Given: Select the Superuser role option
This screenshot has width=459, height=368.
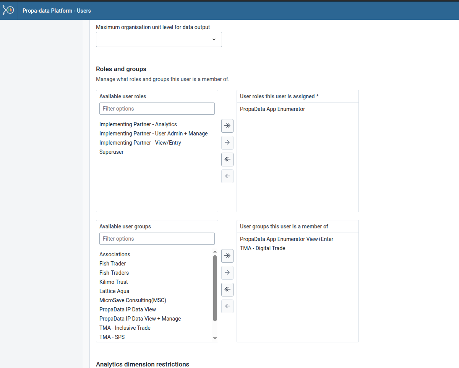Looking at the screenshot, I should click(x=111, y=152).
